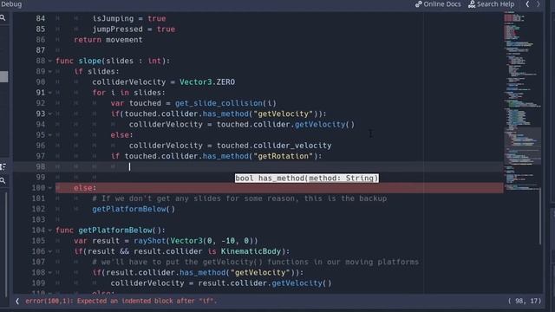This screenshot has width=555, height=312.
Task: Collapse the if-block at line 108
Action: (x=50, y=273)
